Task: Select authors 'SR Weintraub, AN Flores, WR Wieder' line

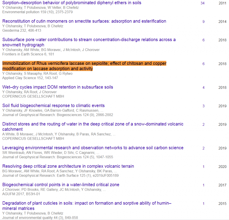Action: (x=51, y=153)
